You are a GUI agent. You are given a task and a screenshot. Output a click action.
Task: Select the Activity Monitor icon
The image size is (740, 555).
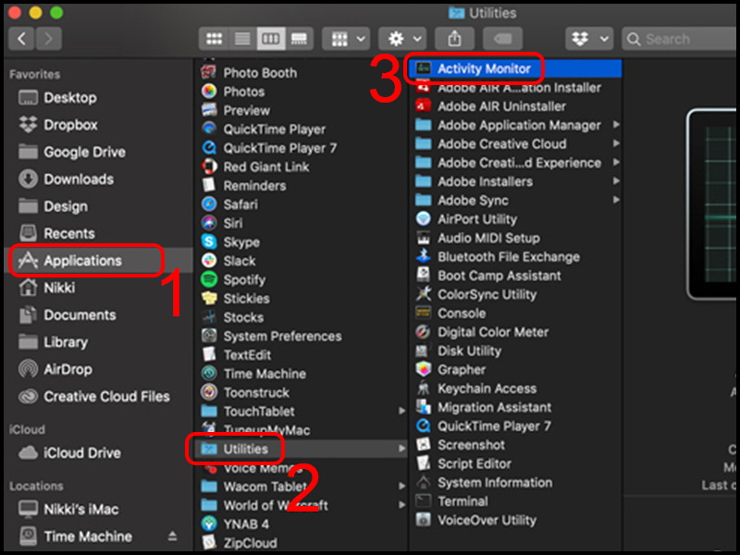pos(424,68)
